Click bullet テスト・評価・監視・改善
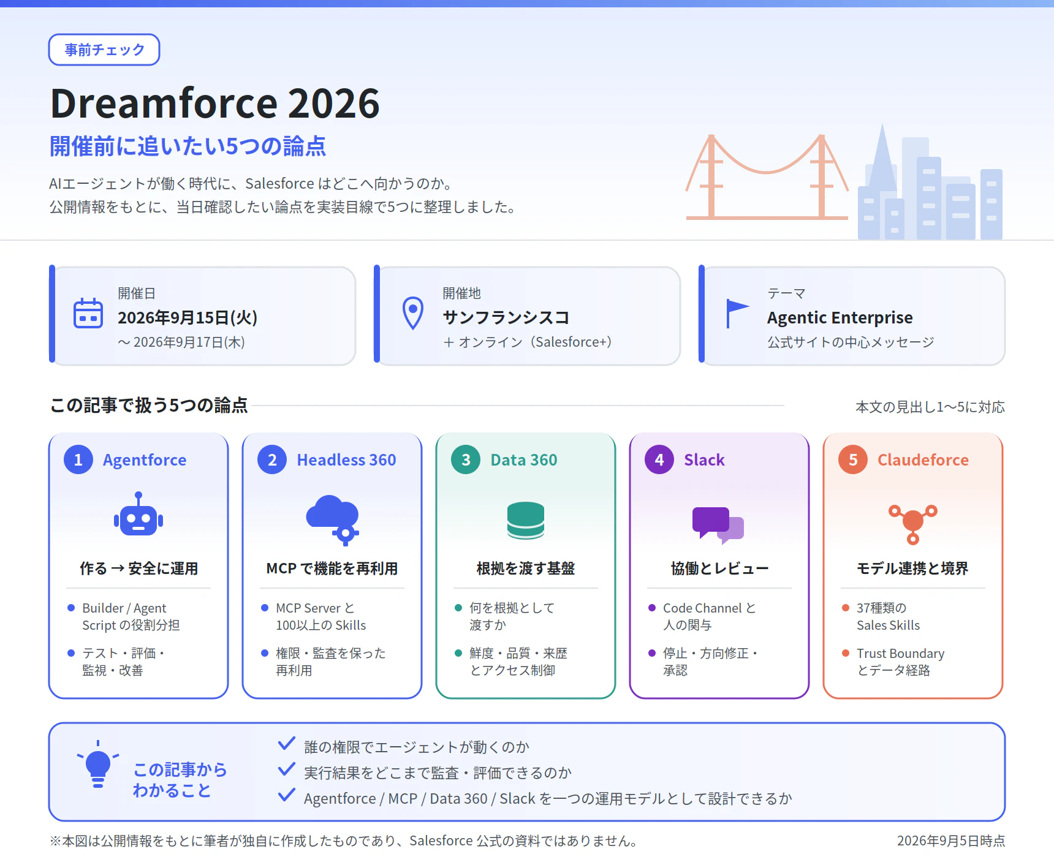 [x=125, y=662]
